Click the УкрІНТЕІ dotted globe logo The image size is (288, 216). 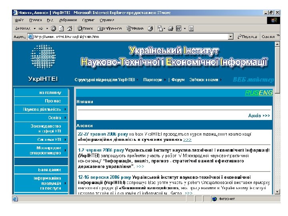click(43, 56)
